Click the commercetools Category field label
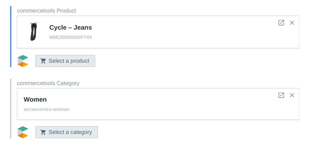This screenshot has height=149, width=309. click(48, 83)
